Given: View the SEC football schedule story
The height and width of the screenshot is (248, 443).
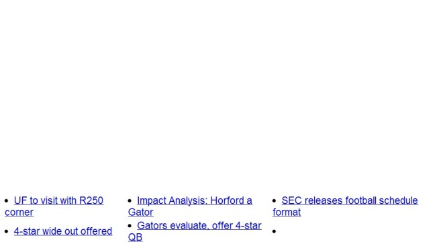Looking at the screenshot, I should coord(350,200).
